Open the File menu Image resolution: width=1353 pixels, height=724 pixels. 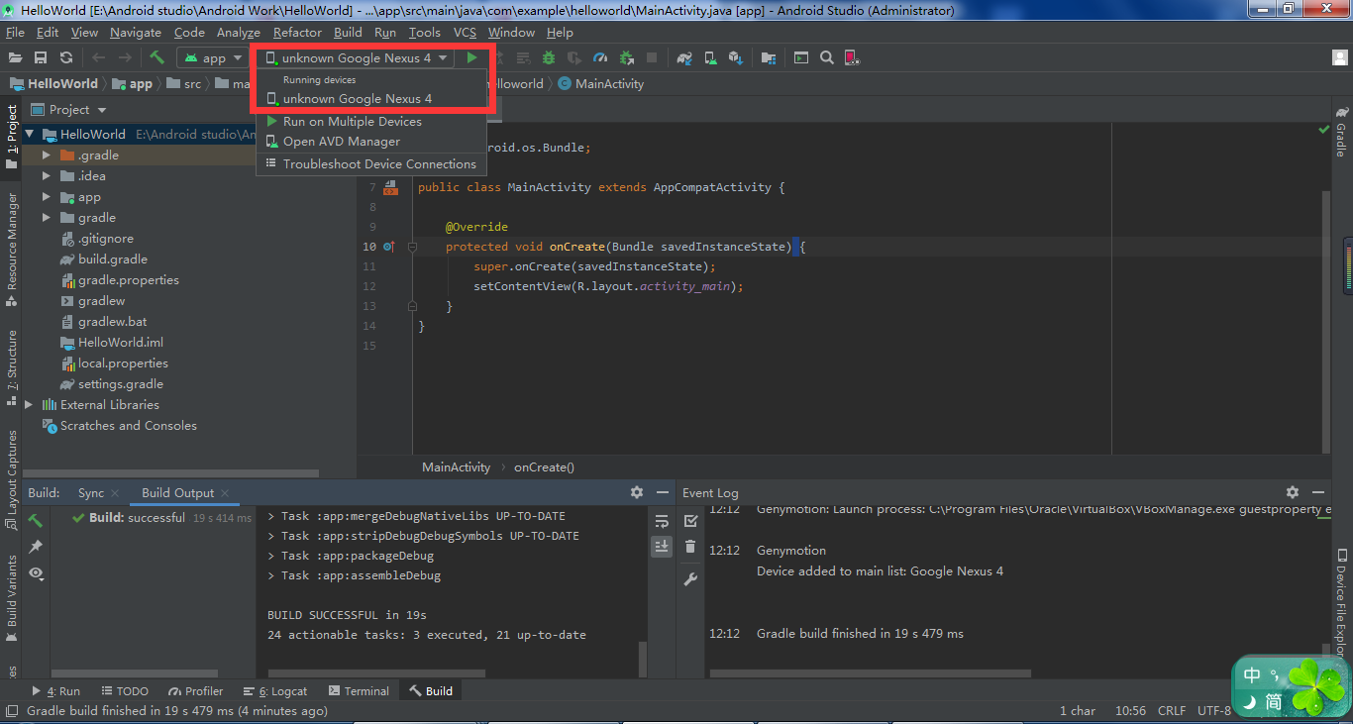point(15,33)
